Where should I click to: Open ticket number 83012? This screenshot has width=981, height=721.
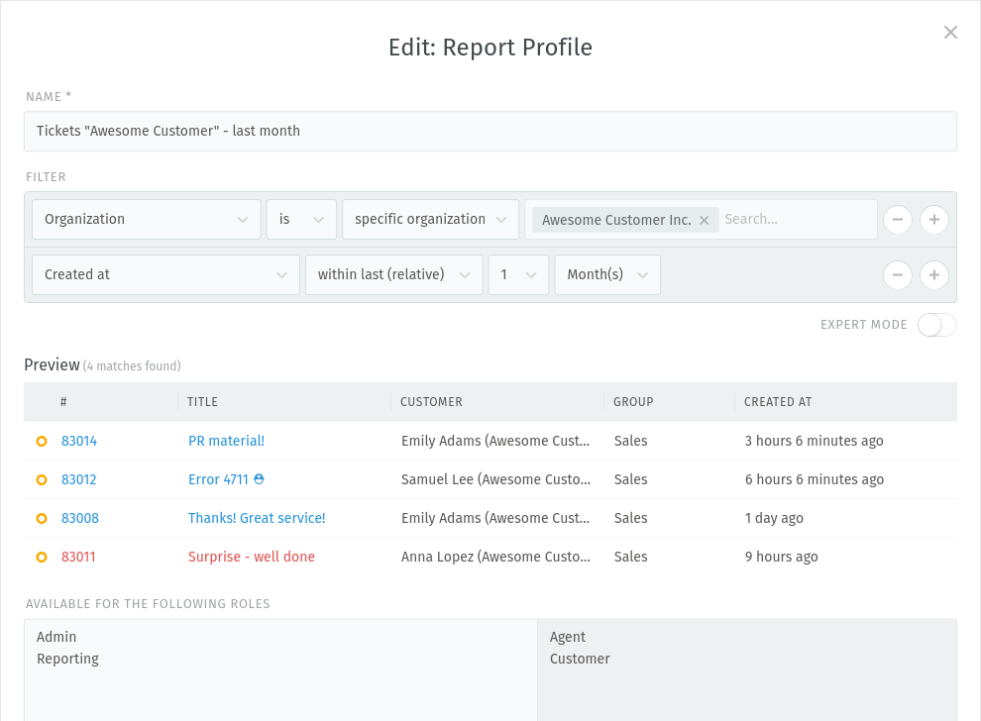point(79,479)
